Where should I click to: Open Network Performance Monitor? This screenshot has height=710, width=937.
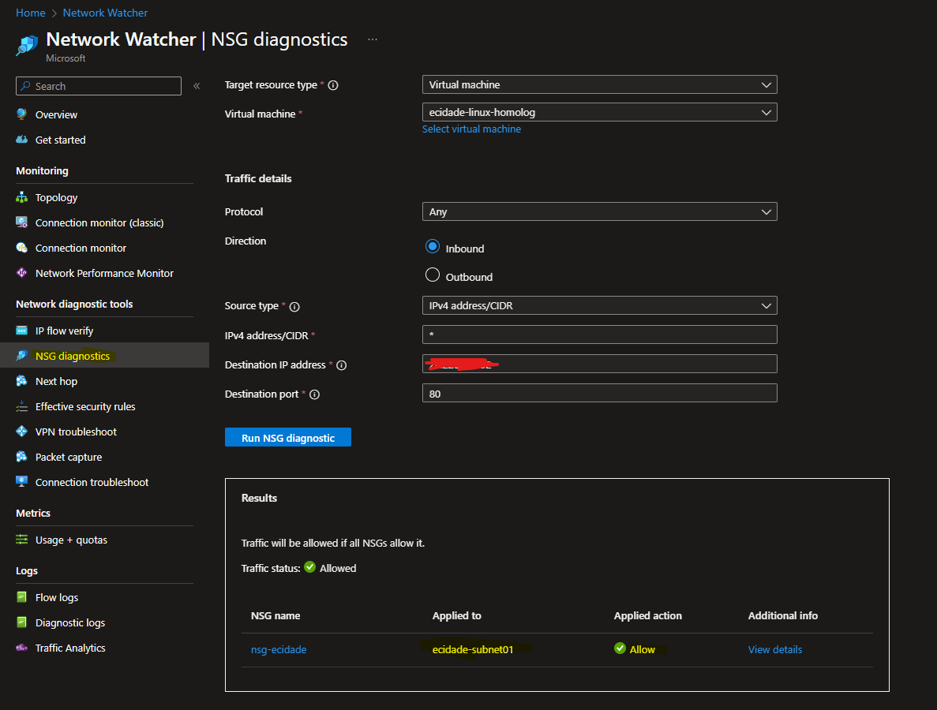(104, 273)
